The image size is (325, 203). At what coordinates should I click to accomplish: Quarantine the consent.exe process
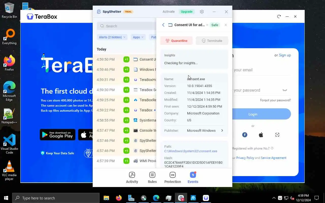point(176,41)
